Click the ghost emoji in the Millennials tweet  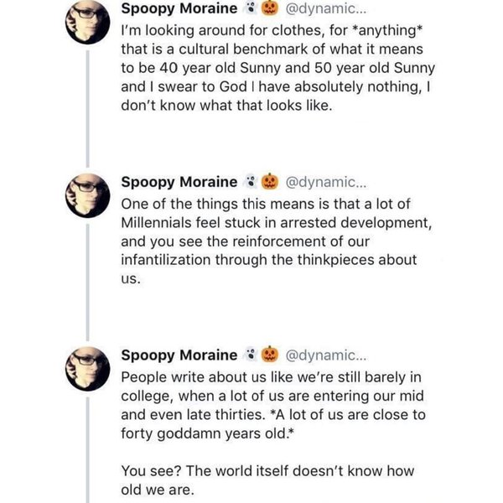click(249, 181)
